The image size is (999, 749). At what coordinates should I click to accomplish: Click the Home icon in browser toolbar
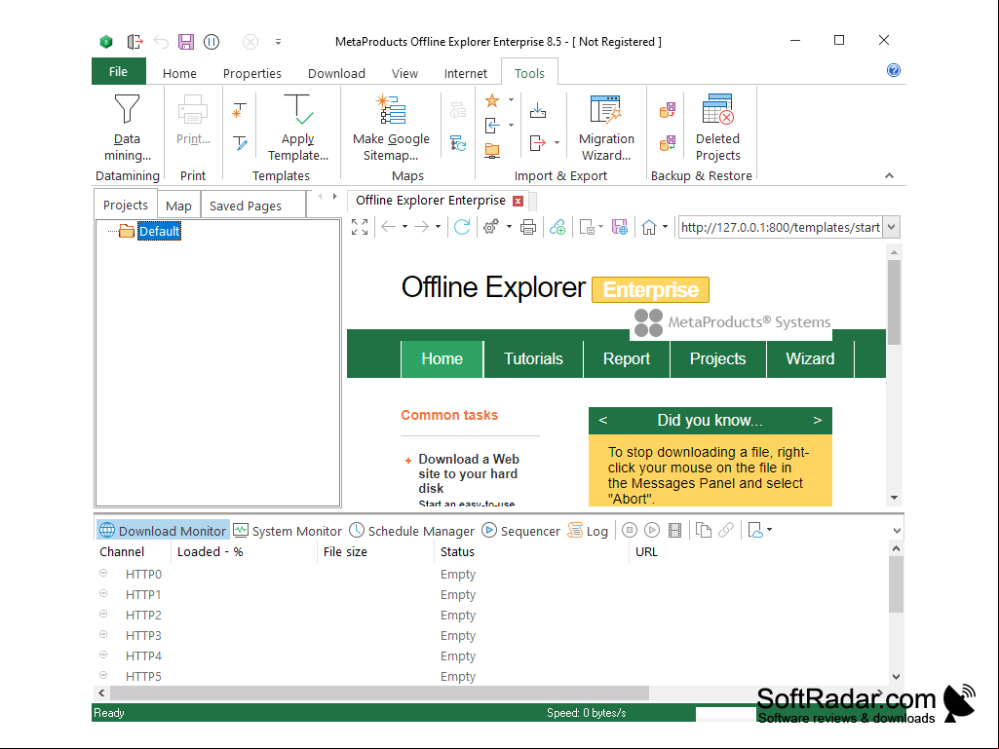pyautogui.click(x=648, y=227)
